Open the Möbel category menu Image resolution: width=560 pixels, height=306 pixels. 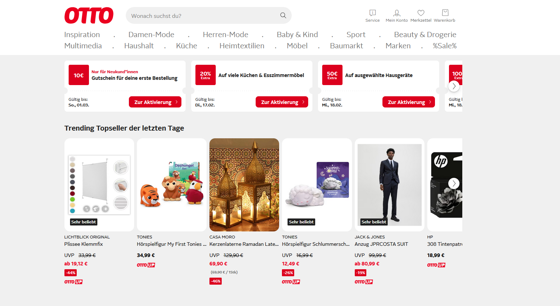pyautogui.click(x=297, y=46)
